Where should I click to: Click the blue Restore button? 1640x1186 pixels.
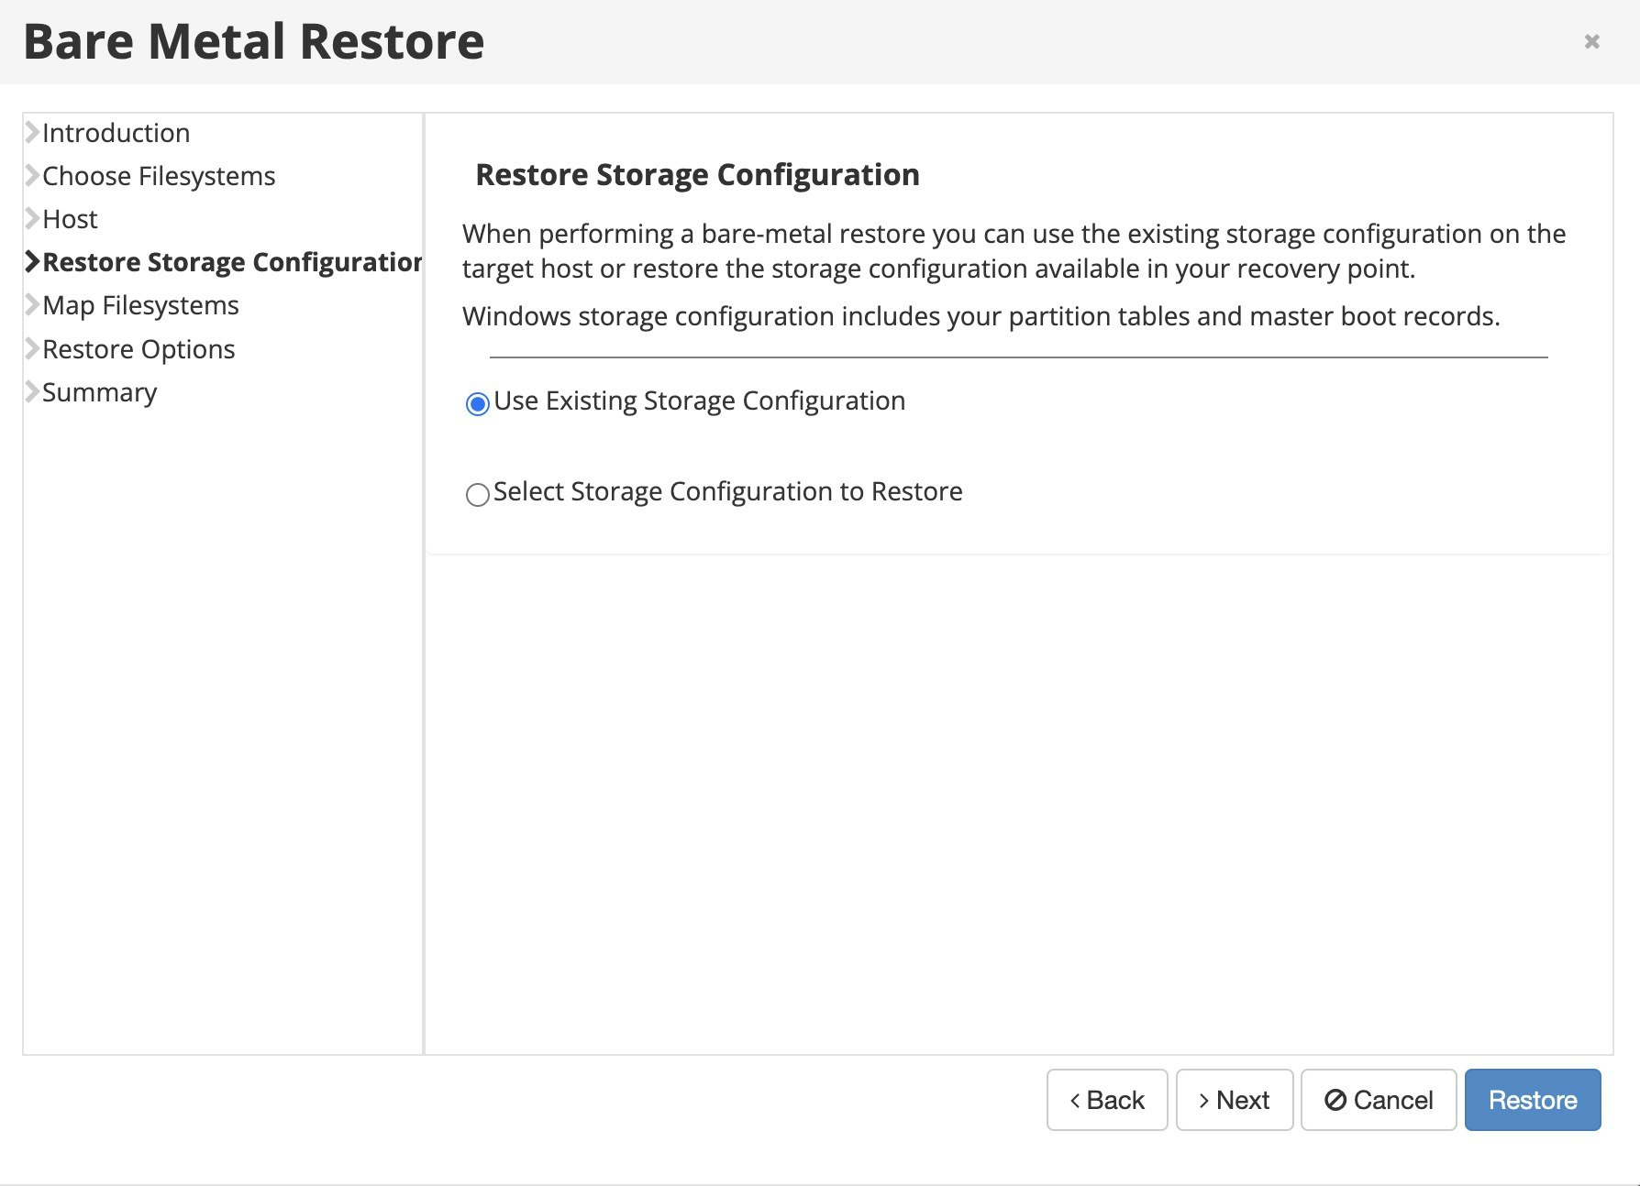point(1532,1100)
